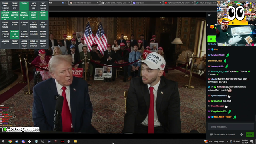Click the 'TRUMP READS CHAT' bingo square
The height and width of the screenshot is (144, 256).
point(34,16)
